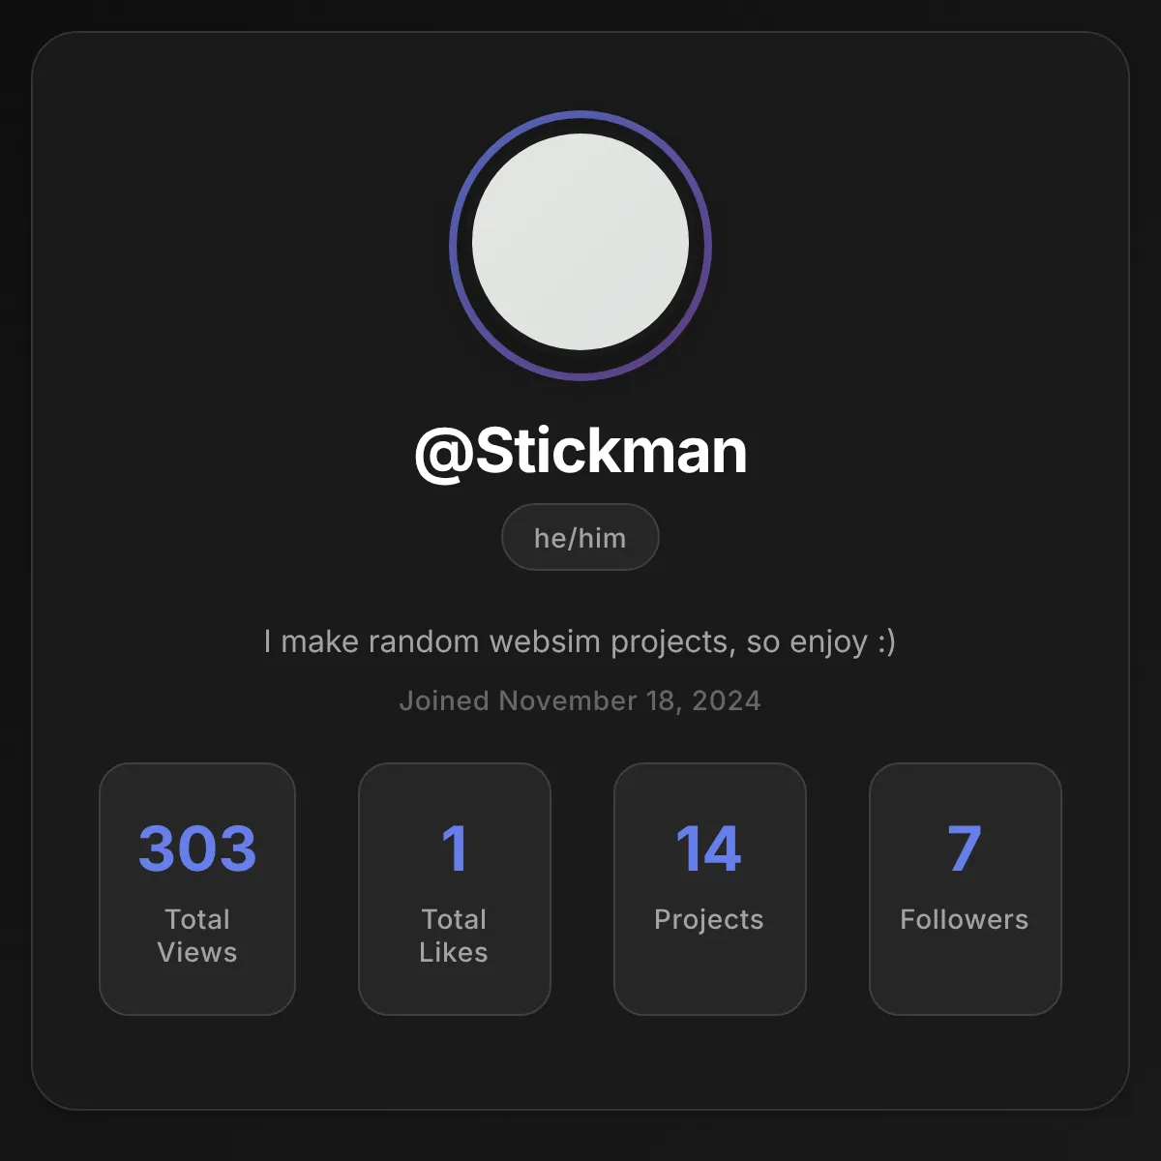Click the Joined November 18, 2024 date
1161x1161 pixels.
pyautogui.click(x=580, y=700)
